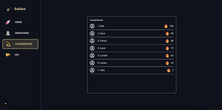Image resolution: width=222 pixels, height=110 pixels.
Task: Select the '5. Landen' leaderboard entry
Action: 132,55
